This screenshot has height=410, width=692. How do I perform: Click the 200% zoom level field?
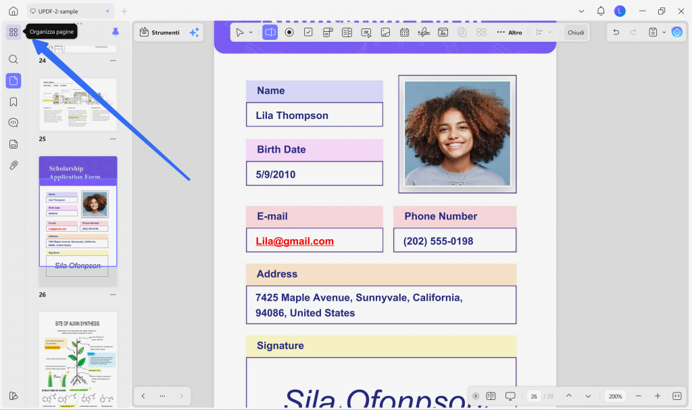pos(615,396)
